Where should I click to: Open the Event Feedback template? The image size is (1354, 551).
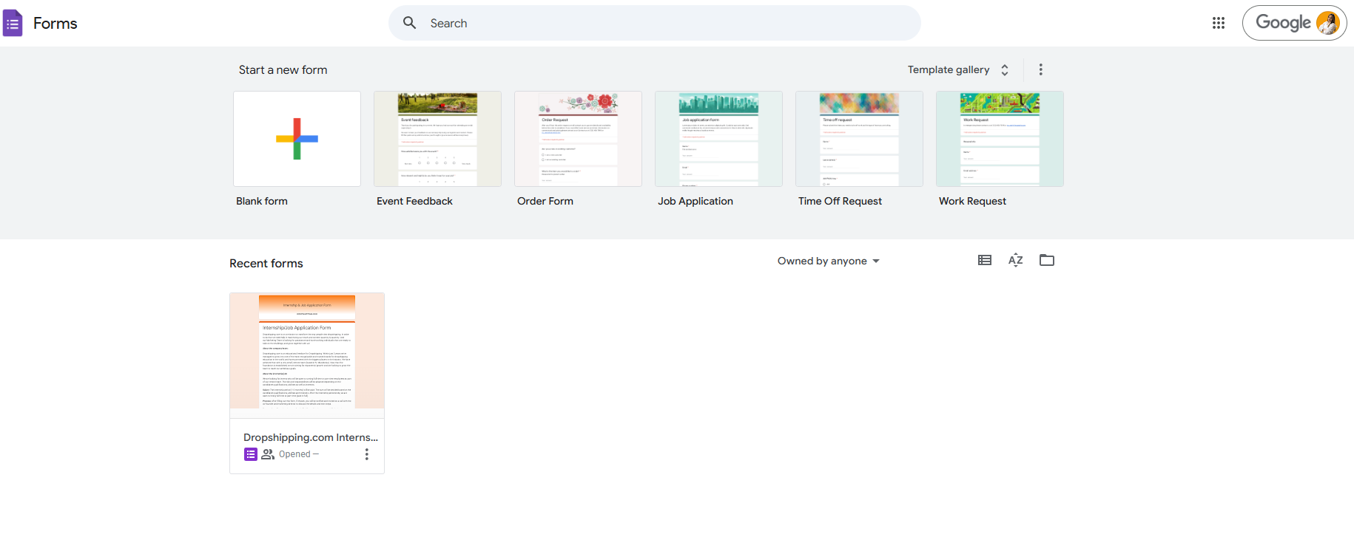[x=438, y=139]
